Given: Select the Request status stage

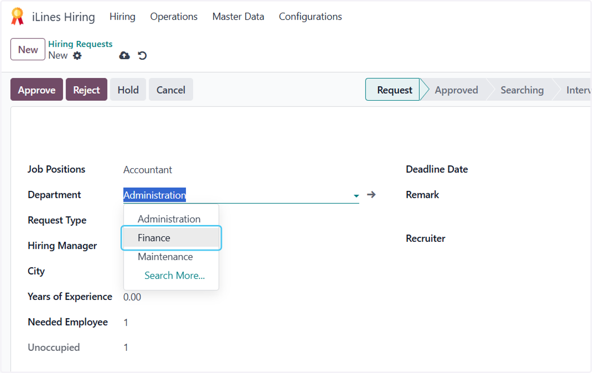Looking at the screenshot, I should (x=393, y=90).
